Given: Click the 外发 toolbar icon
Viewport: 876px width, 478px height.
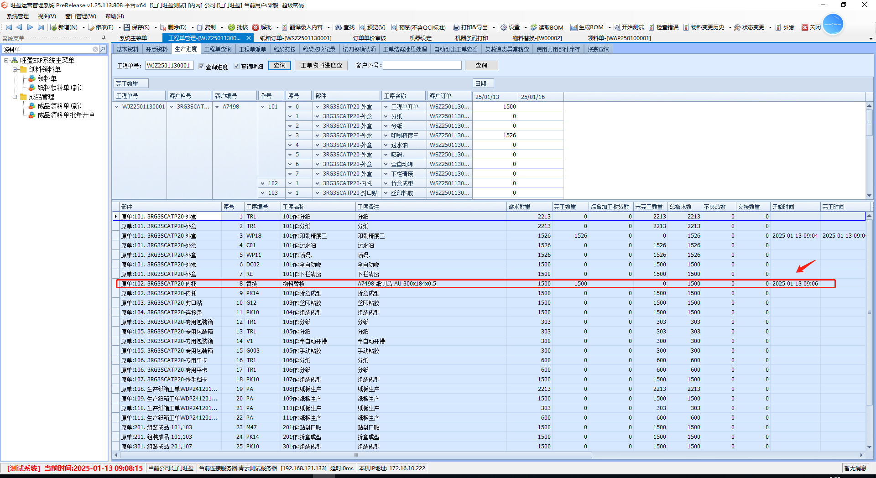Looking at the screenshot, I should (778, 27).
